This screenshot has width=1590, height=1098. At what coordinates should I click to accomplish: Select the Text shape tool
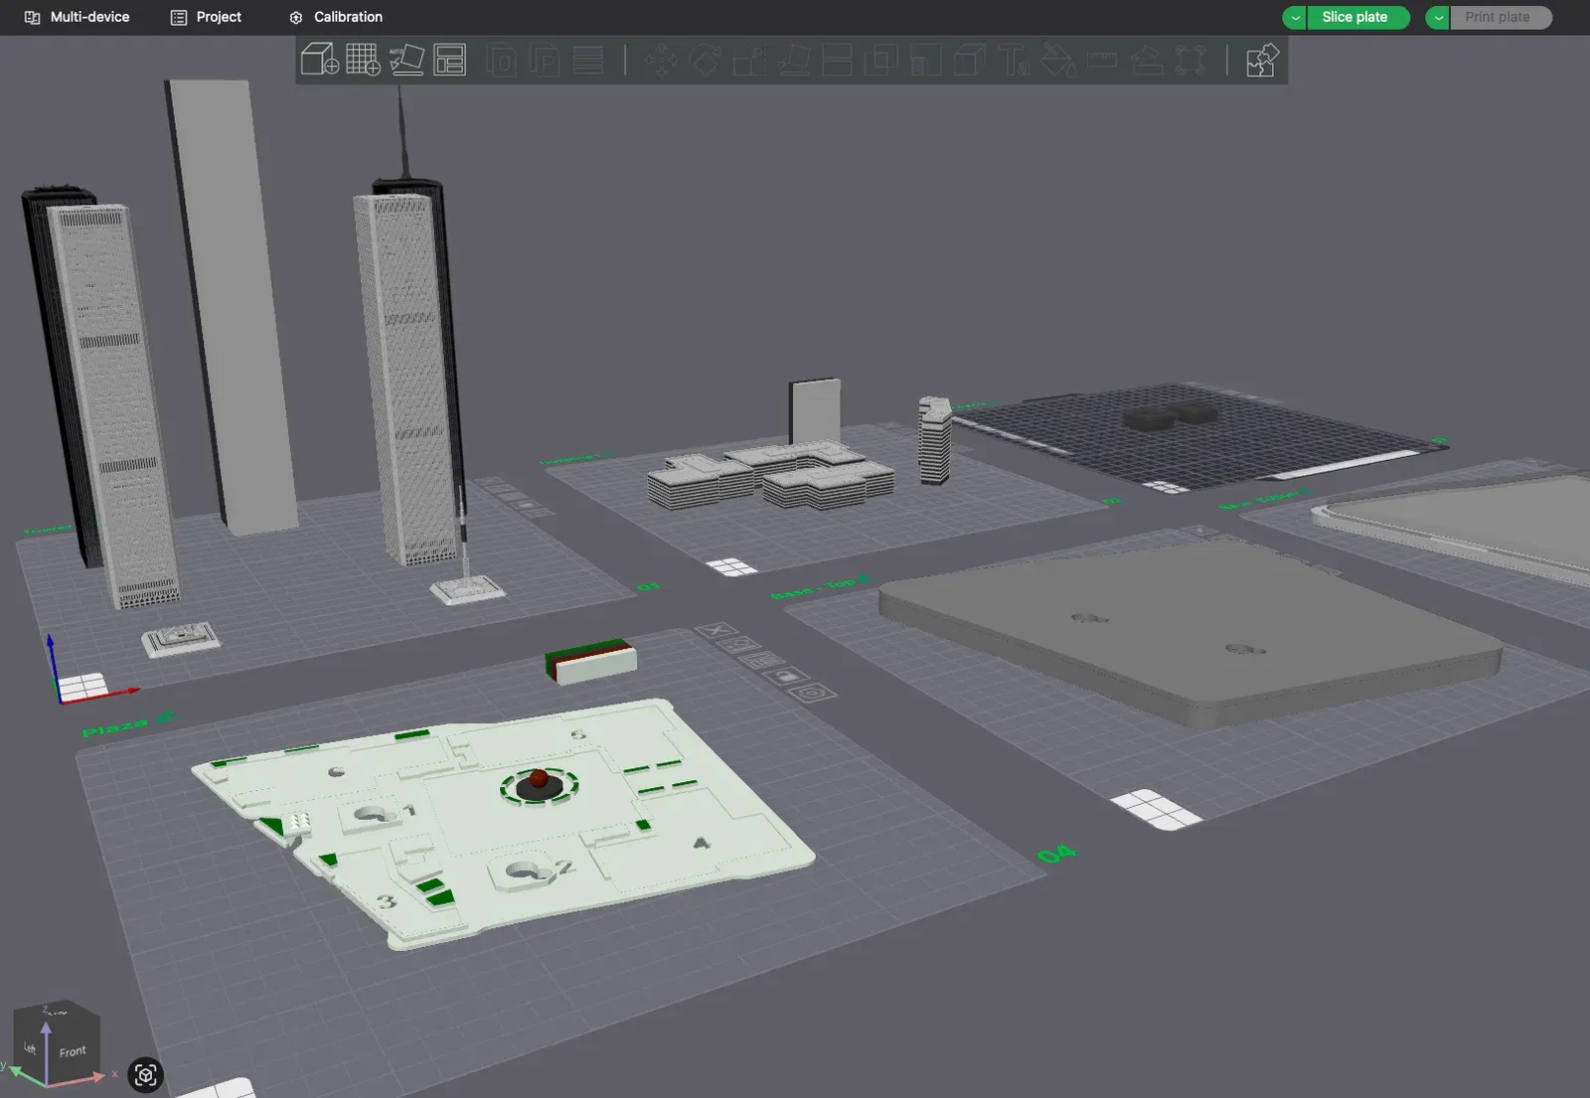(x=1014, y=60)
